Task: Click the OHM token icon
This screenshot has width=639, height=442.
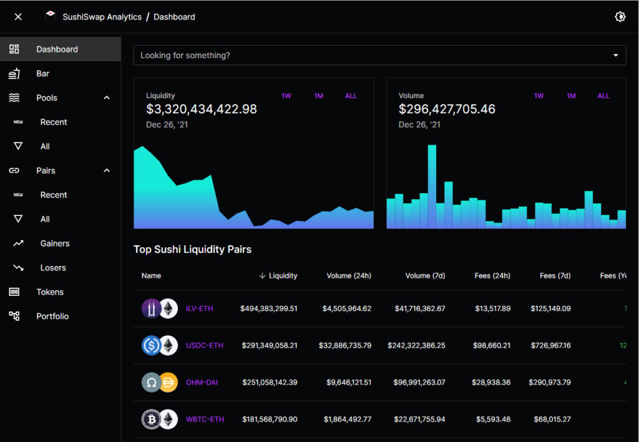Action: point(151,383)
